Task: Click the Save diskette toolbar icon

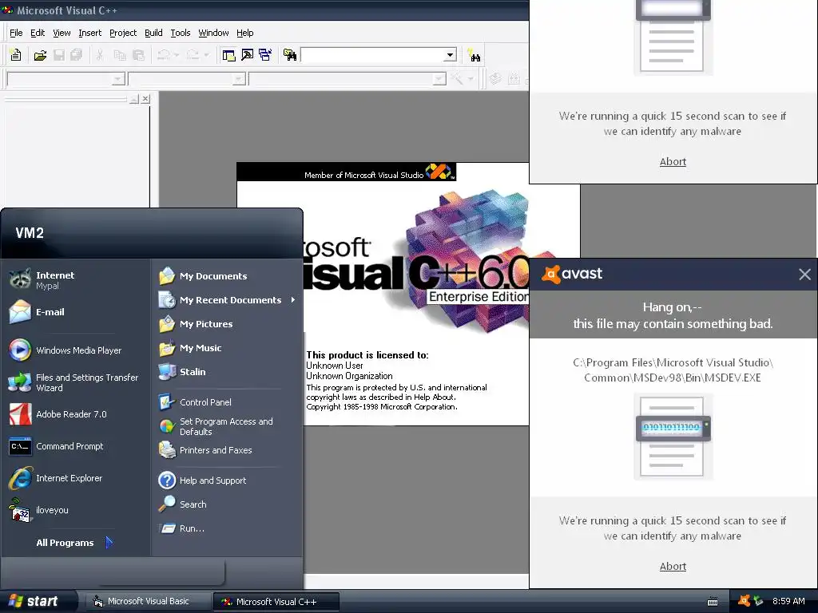Action: (x=59, y=55)
